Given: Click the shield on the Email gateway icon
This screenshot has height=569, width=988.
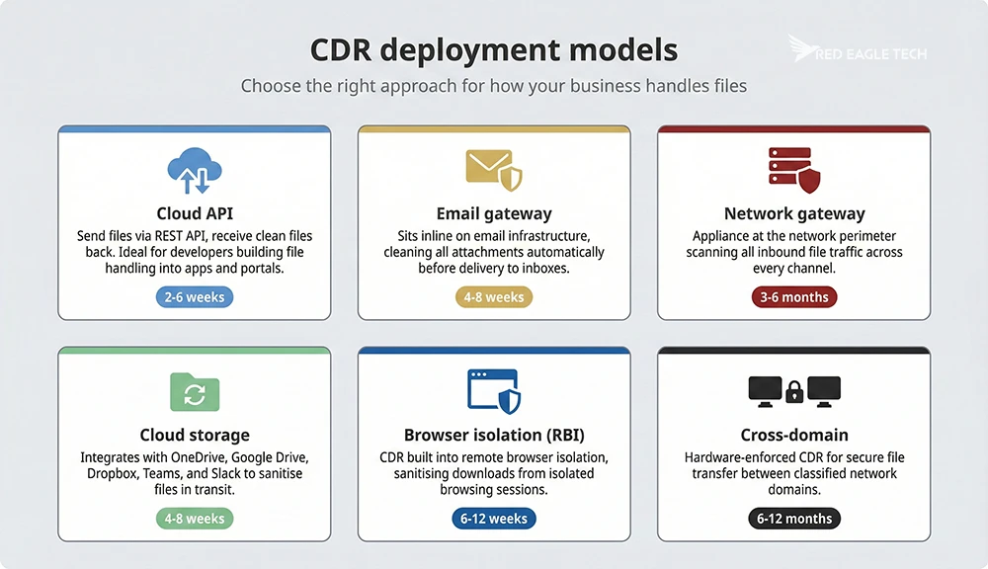Looking at the screenshot, I should pos(512,181).
